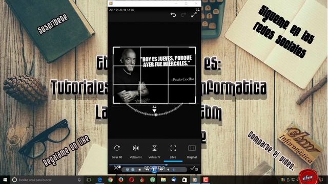Viewport: 328px width, 184px height.
Task: Click the video player app icon in title bar
Action: [x=111, y=4]
